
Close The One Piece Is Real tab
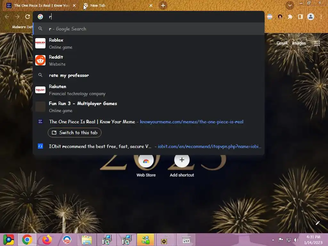click(x=74, y=5)
